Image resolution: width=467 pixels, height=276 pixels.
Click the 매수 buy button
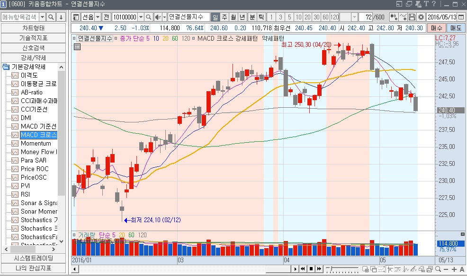point(436,28)
